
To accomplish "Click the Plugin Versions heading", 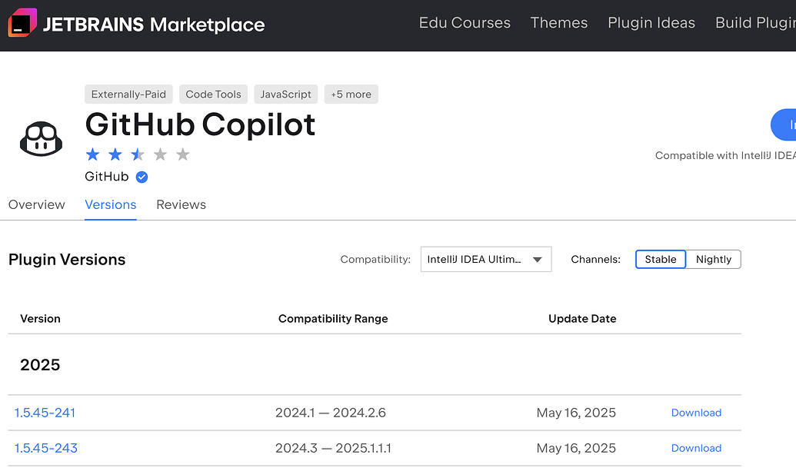I will tap(66, 260).
